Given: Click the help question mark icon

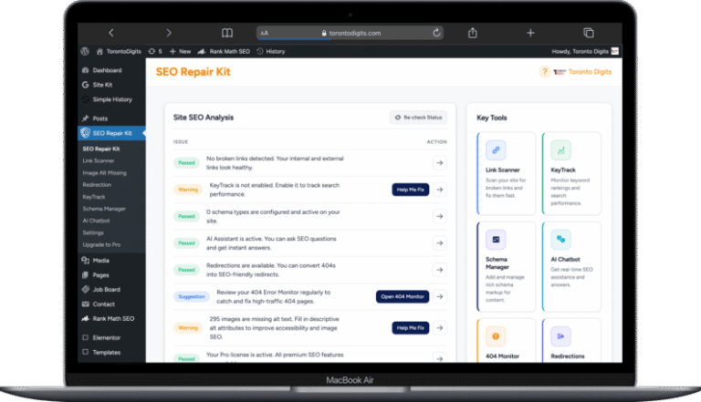Looking at the screenshot, I should (x=545, y=72).
